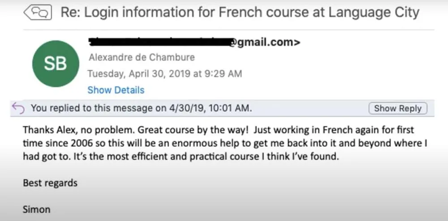
Task: Click the purple reply arrow icon
Action: (18, 108)
